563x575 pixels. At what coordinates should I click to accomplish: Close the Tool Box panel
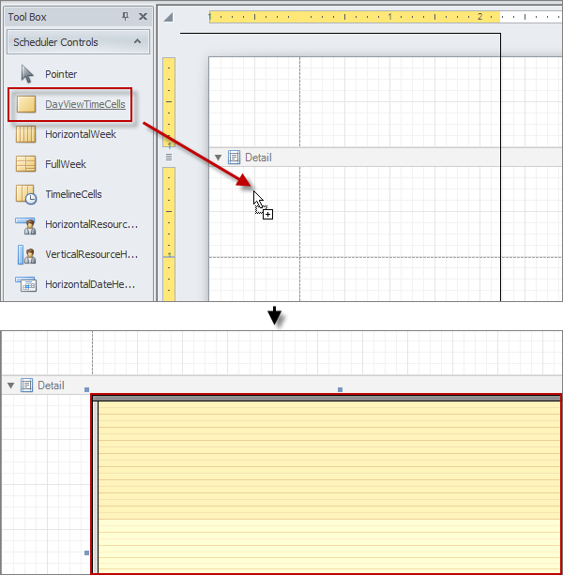pyautogui.click(x=143, y=17)
